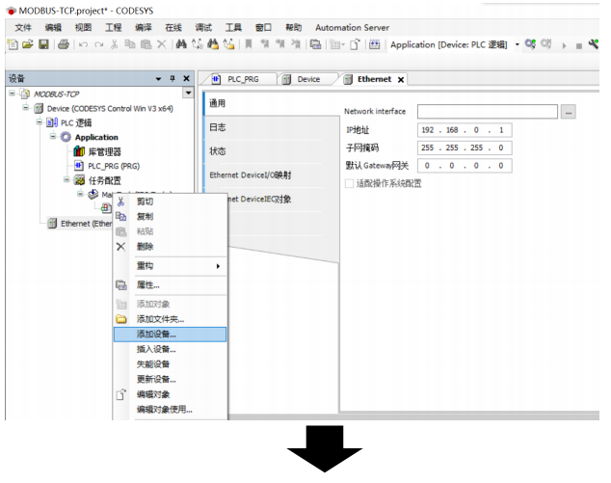
Task: Click the Save project toolbar icon
Action: pyautogui.click(x=43, y=44)
